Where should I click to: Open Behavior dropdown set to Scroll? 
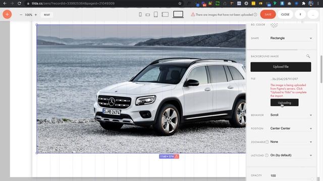(x=291, y=115)
